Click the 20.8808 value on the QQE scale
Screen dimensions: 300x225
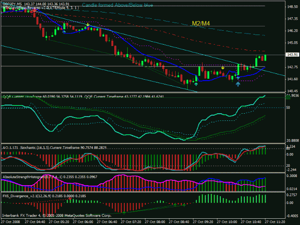292,141
